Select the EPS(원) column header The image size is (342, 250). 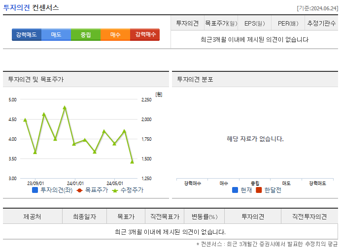tap(255, 23)
